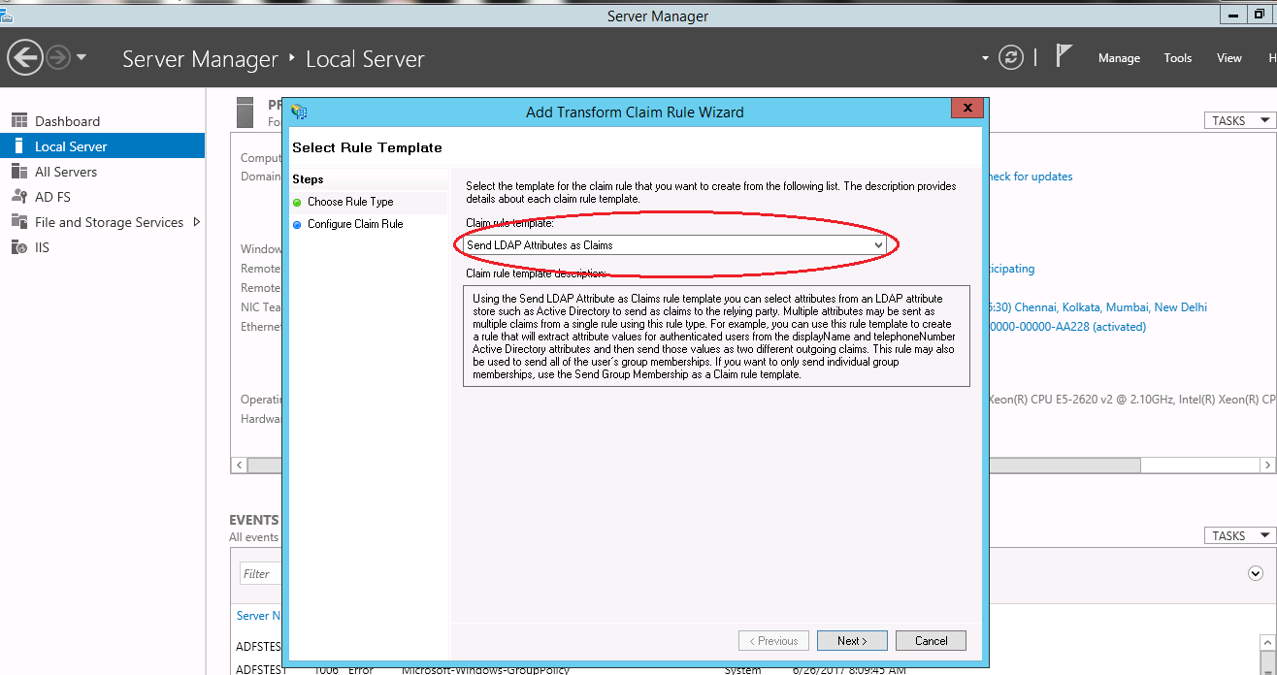Open the Events TASKS dropdown

point(1239,535)
